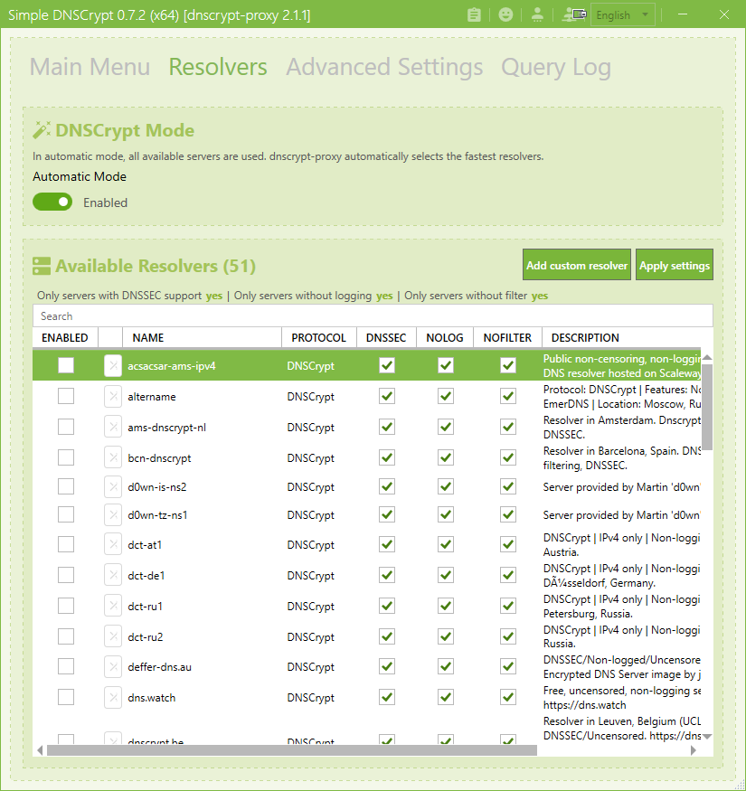Enable the d0wn-is-ns2 resolver checkbox
Screen dimensions: 746x791
point(66,487)
